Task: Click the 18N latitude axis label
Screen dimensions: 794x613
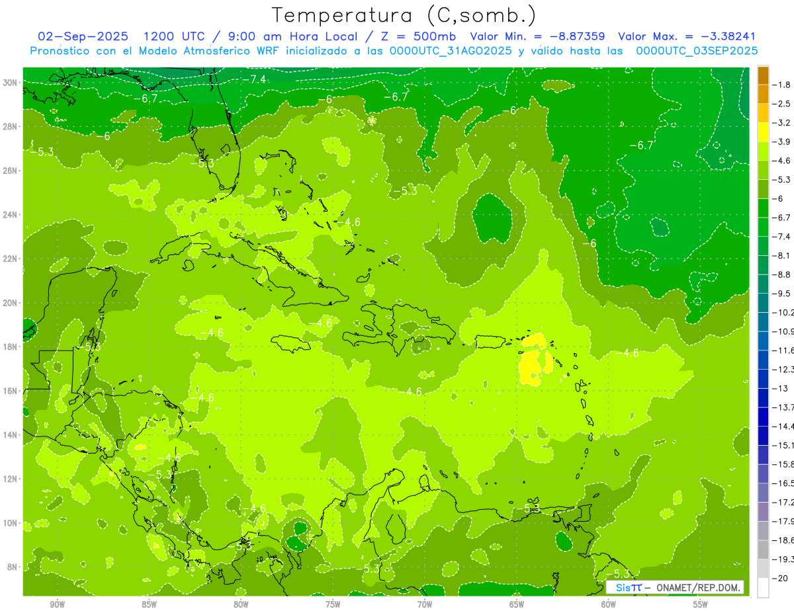Action: [x=10, y=347]
